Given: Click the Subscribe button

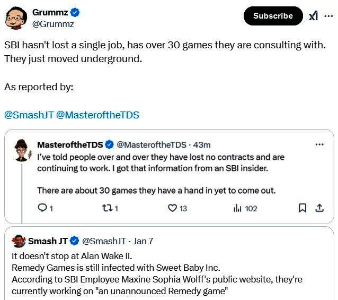Looking at the screenshot, I should click(273, 16).
